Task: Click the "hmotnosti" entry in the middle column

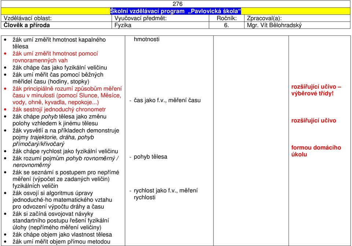Action: click(147, 39)
